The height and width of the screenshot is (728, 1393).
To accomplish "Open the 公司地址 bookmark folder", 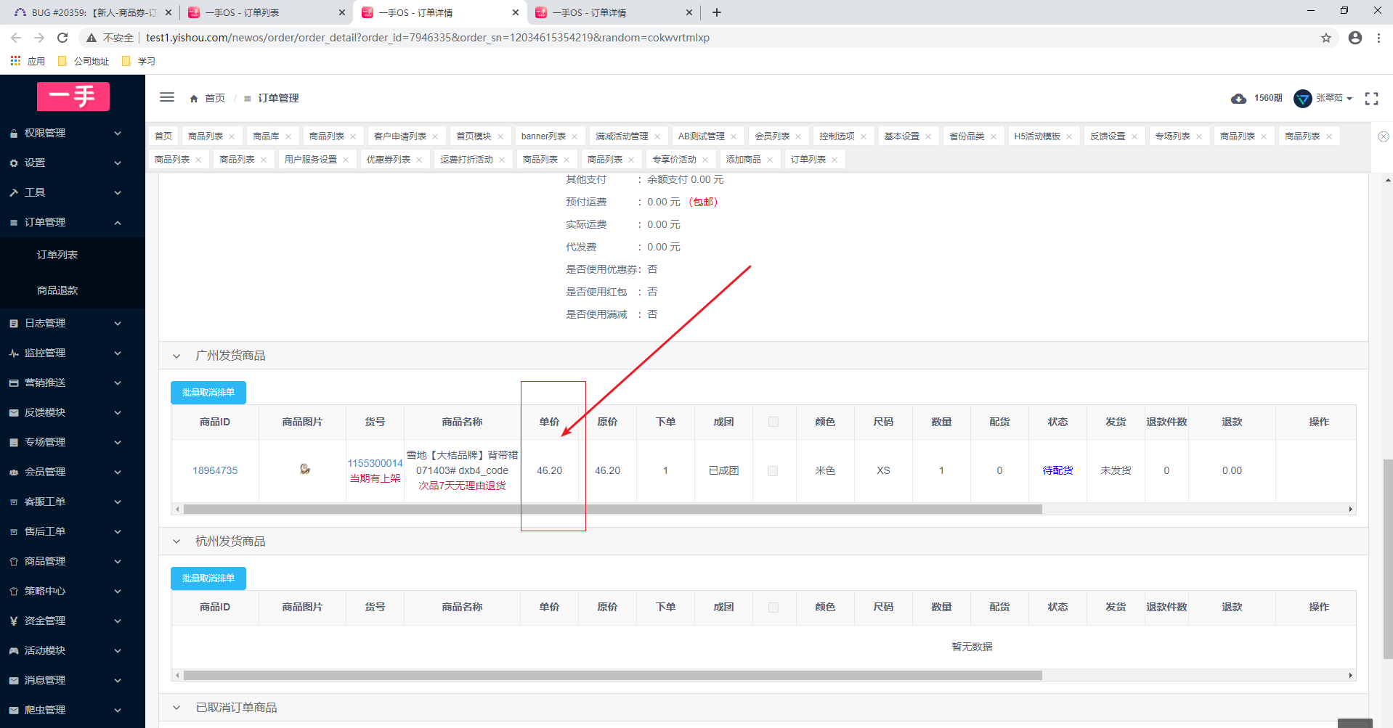I will pos(83,61).
